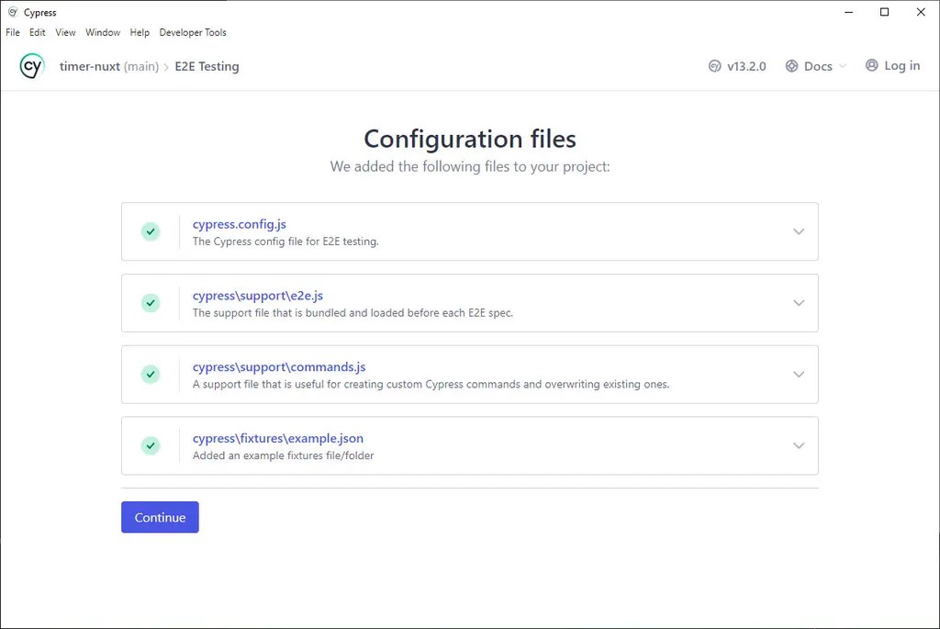940x629 pixels.
Task: Select the check icon for commands.js file
Action: (x=151, y=375)
